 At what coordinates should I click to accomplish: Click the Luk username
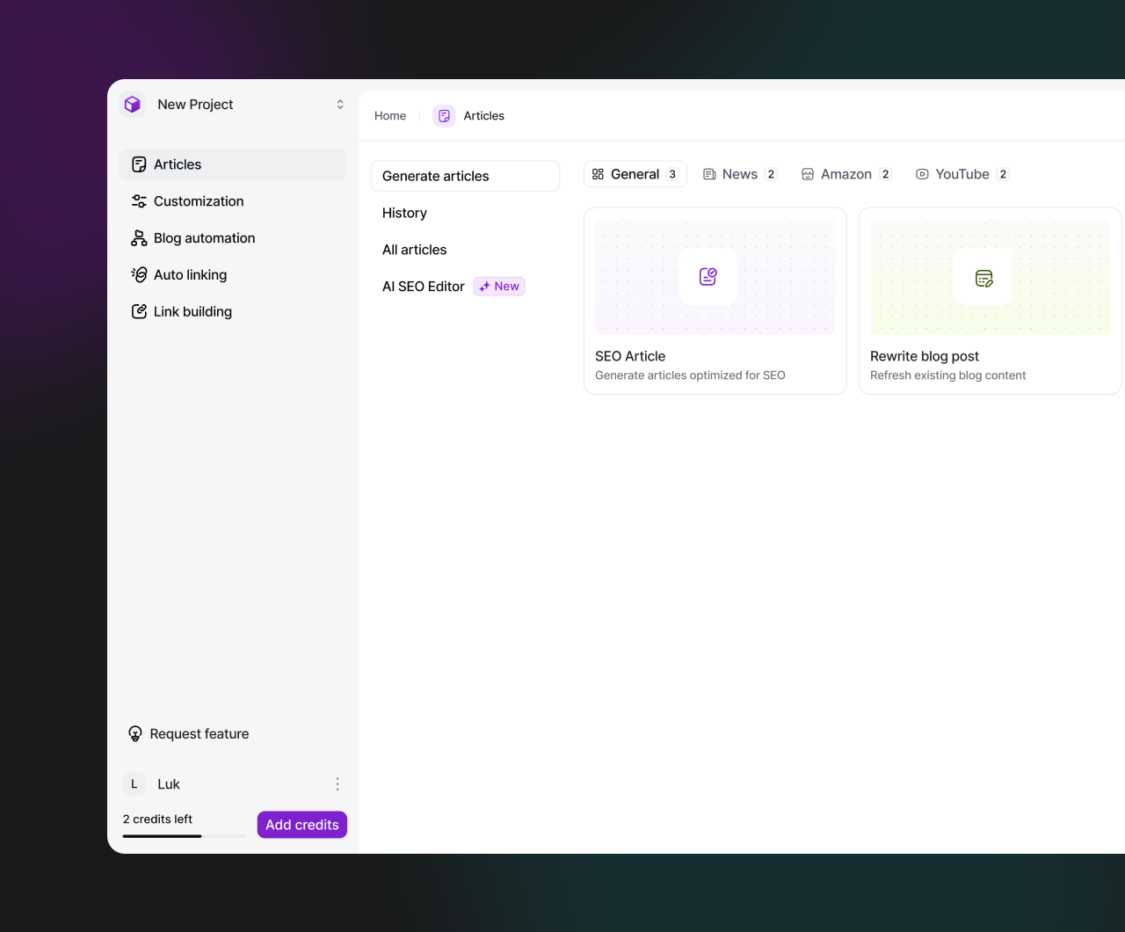pos(169,784)
